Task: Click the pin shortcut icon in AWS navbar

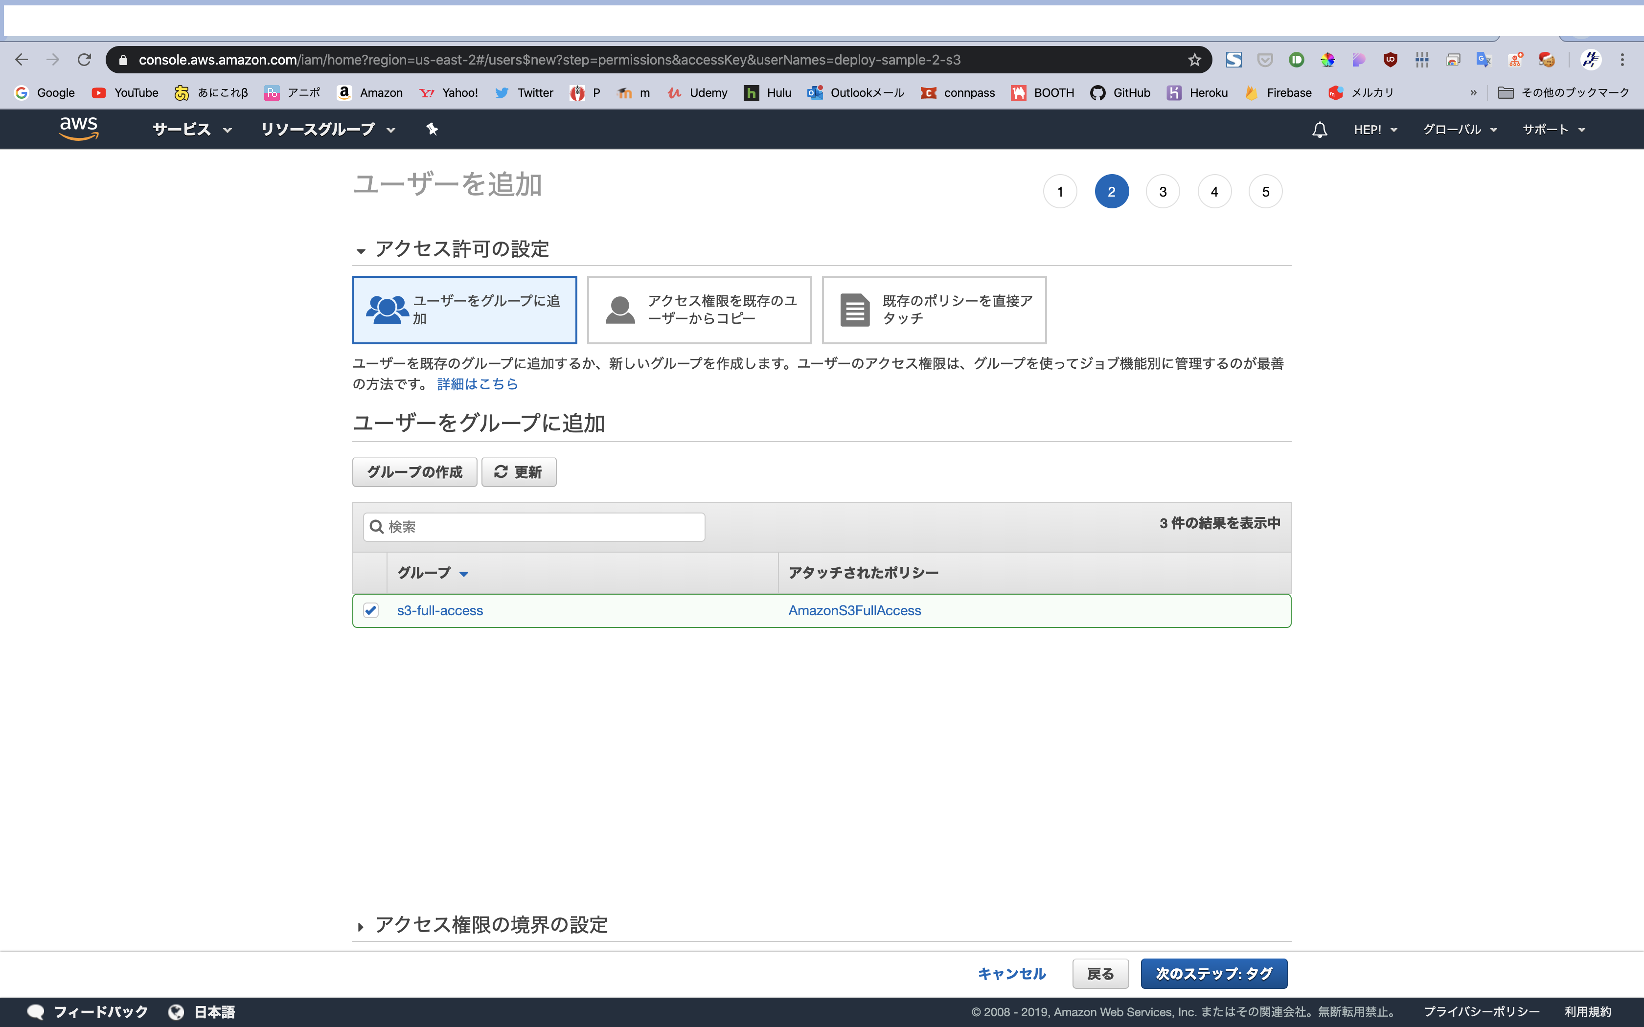Action: coord(432,129)
